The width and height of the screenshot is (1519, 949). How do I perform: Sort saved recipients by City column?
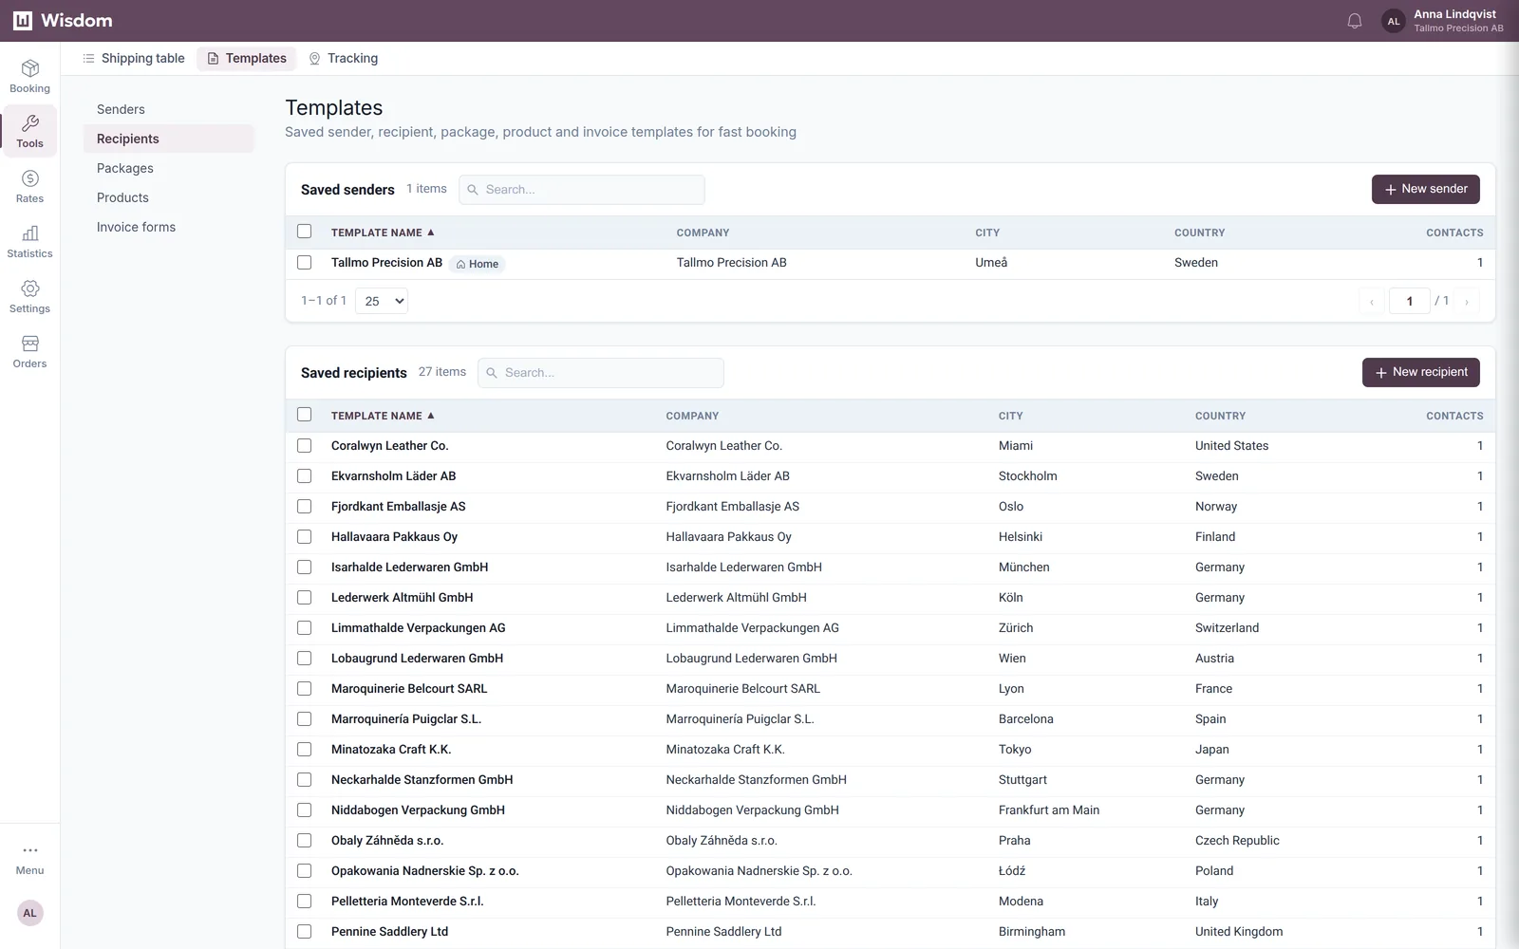click(1010, 416)
